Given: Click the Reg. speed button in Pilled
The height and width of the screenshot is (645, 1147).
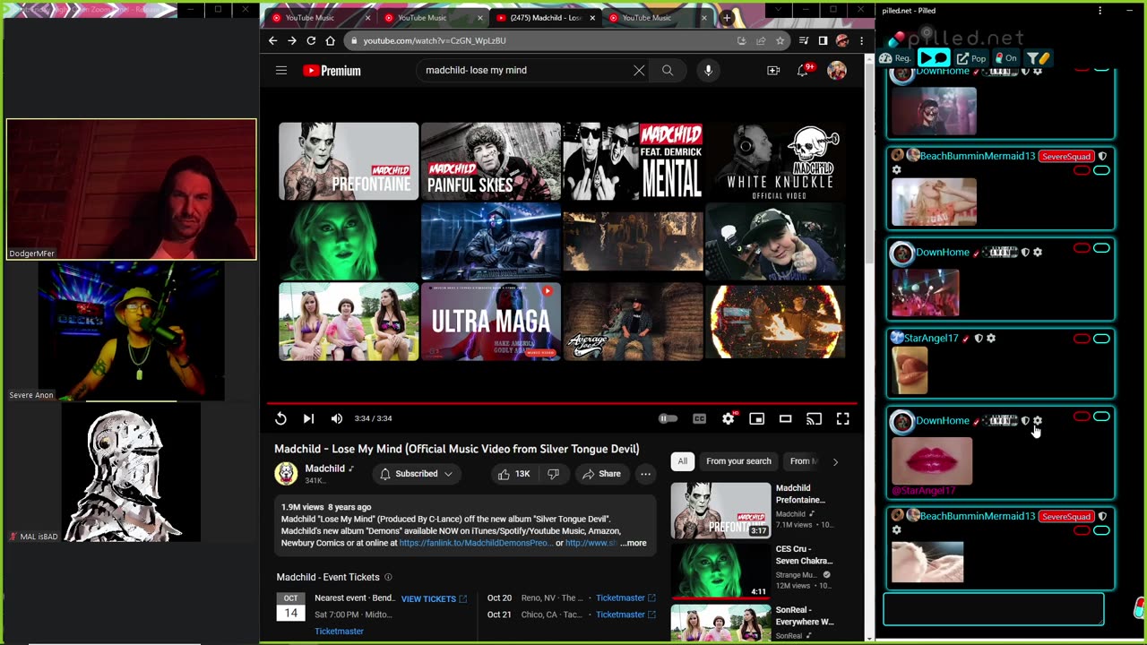Looking at the screenshot, I should (895, 58).
